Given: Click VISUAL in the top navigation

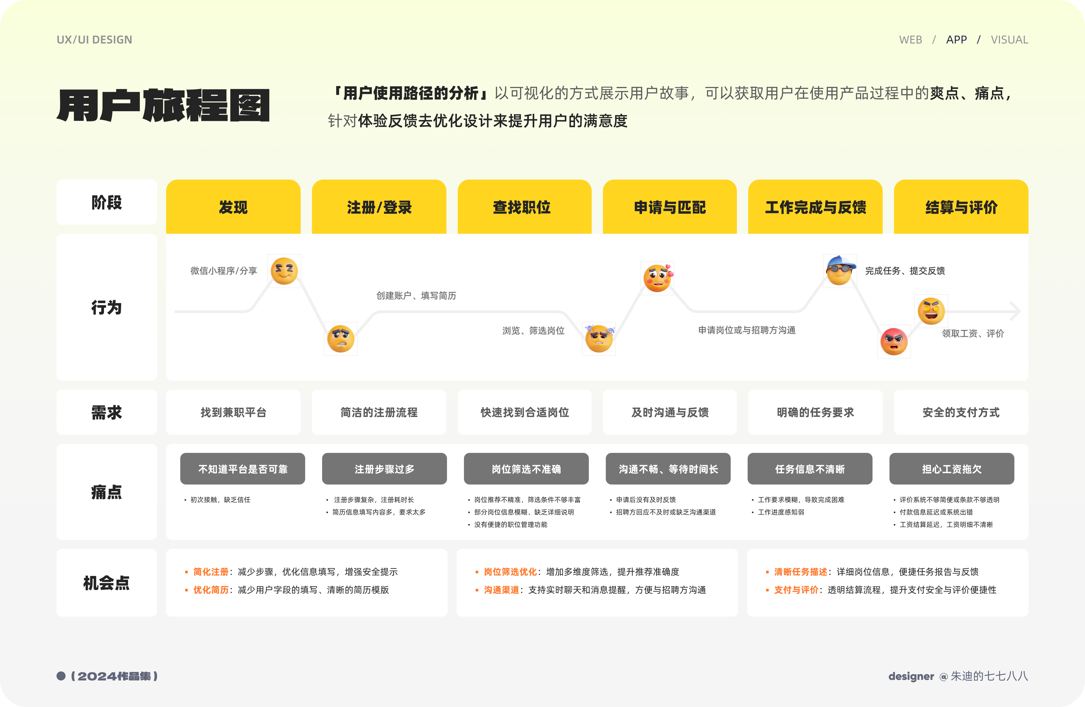Looking at the screenshot, I should 1009,40.
